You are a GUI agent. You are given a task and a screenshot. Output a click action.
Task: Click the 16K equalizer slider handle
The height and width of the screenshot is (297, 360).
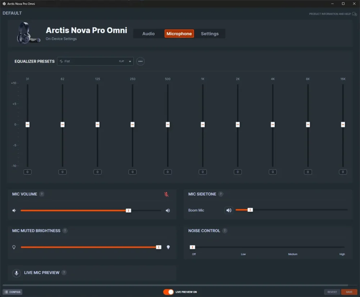point(343,124)
